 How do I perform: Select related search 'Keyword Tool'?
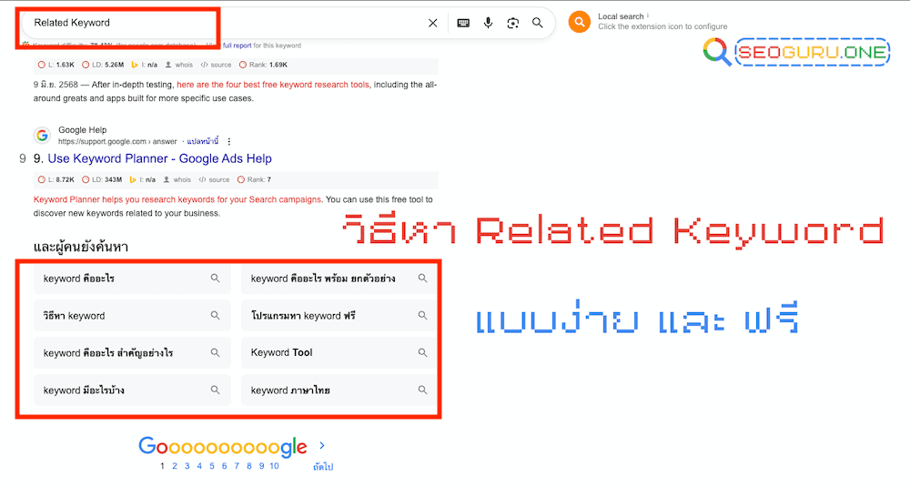click(x=339, y=353)
